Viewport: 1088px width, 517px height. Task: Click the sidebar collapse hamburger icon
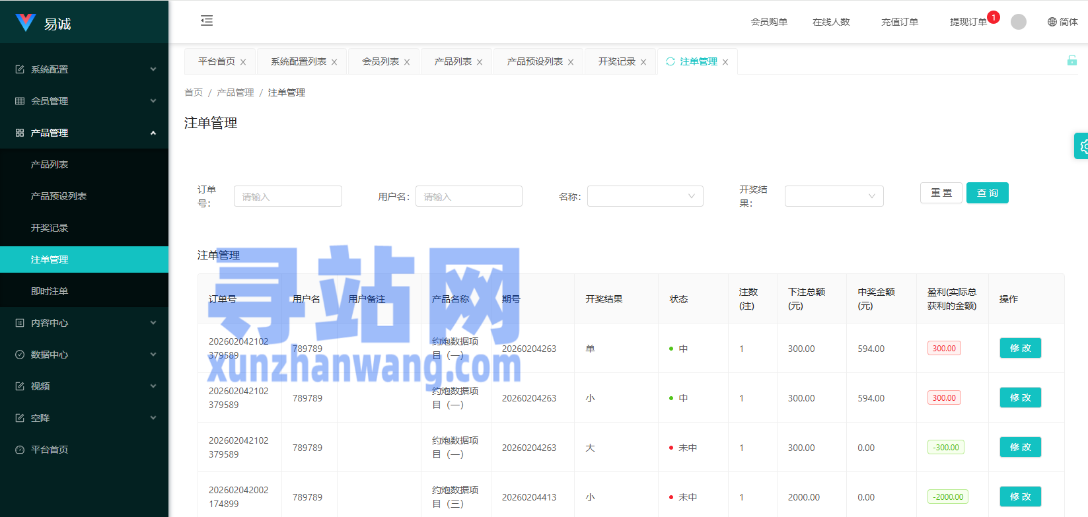pos(207,20)
